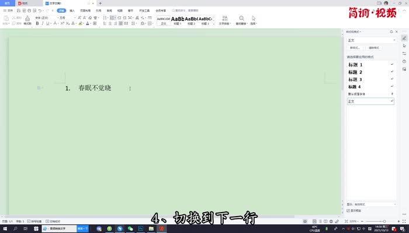
Task: Apply Heading 1 style from ribbon gallery
Action: coord(178,20)
